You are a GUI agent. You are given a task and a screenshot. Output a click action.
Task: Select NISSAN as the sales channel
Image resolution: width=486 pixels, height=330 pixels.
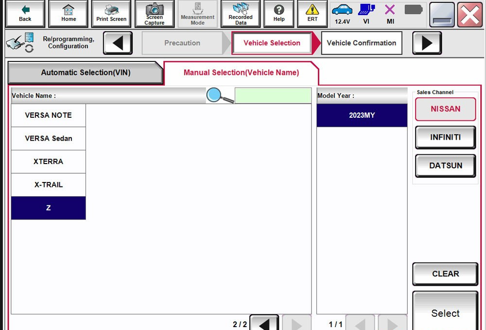click(x=445, y=109)
